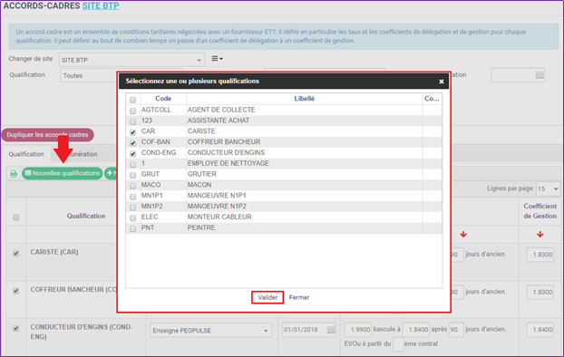Viewport: 564px width, 357px height.
Task: Click CARISTE gestion coefficient 1.8300 field
Action: 540,255
